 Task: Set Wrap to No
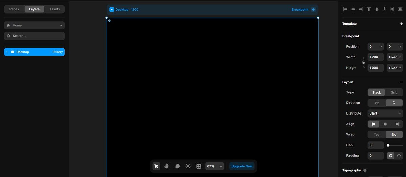(x=394, y=134)
